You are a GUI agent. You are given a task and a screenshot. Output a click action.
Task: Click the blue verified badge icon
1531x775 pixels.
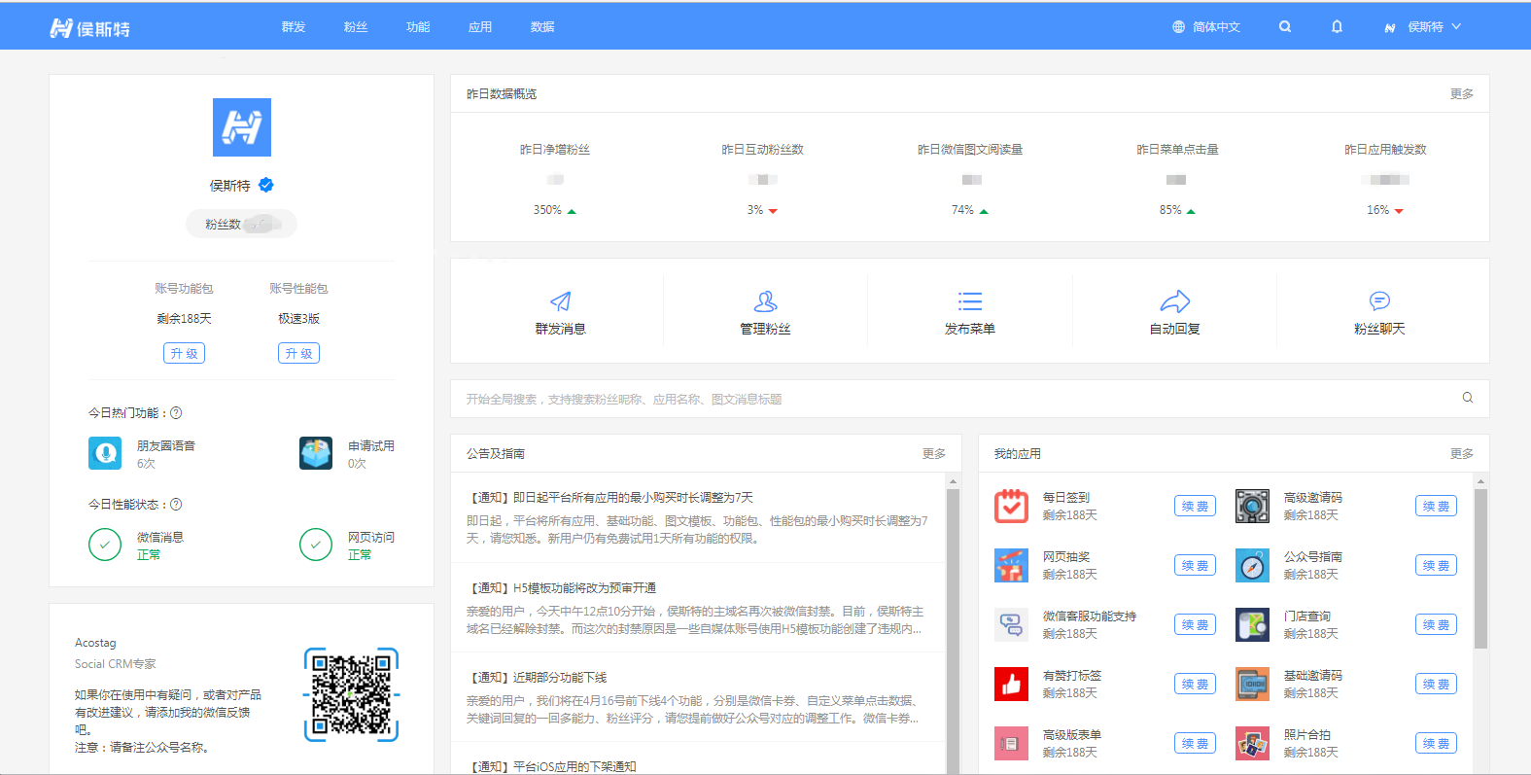[266, 185]
